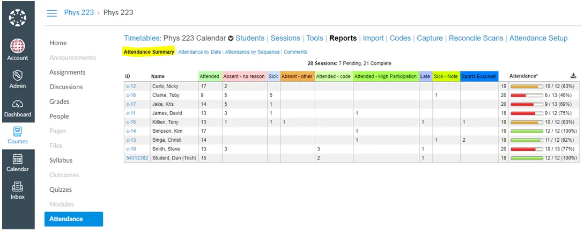Click the Attendance* column header
Image resolution: width=584 pixels, height=232 pixels.
point(523,76)
